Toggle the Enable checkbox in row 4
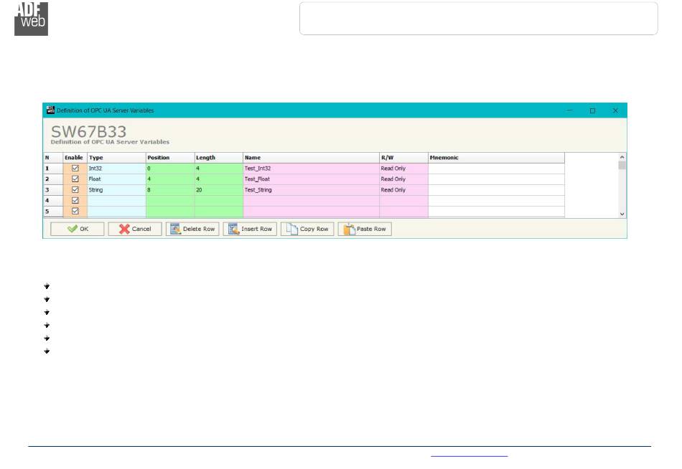Image resolution: width=682 pixels, height=469 pixels. click(75, 200)
